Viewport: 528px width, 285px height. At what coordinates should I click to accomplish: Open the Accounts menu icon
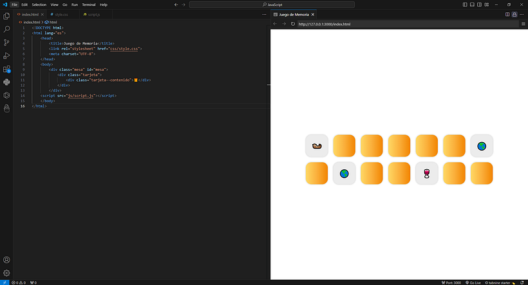coord(6,260)
